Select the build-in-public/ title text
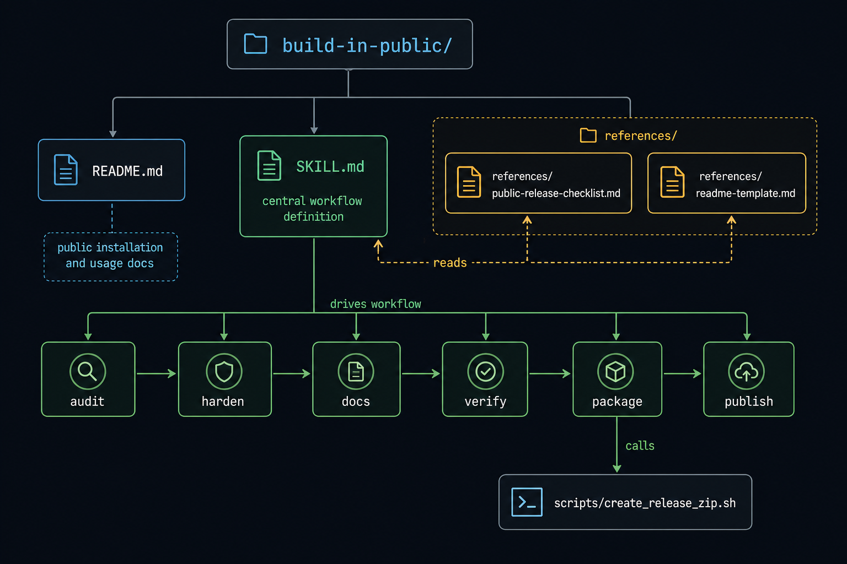 click(x=367, y=45)
